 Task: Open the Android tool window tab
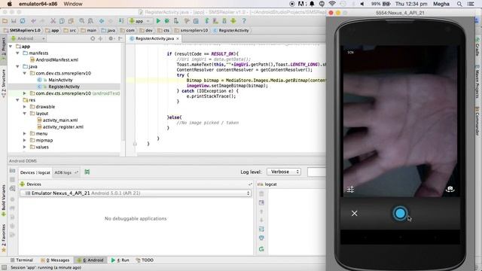tap(90, 260)
